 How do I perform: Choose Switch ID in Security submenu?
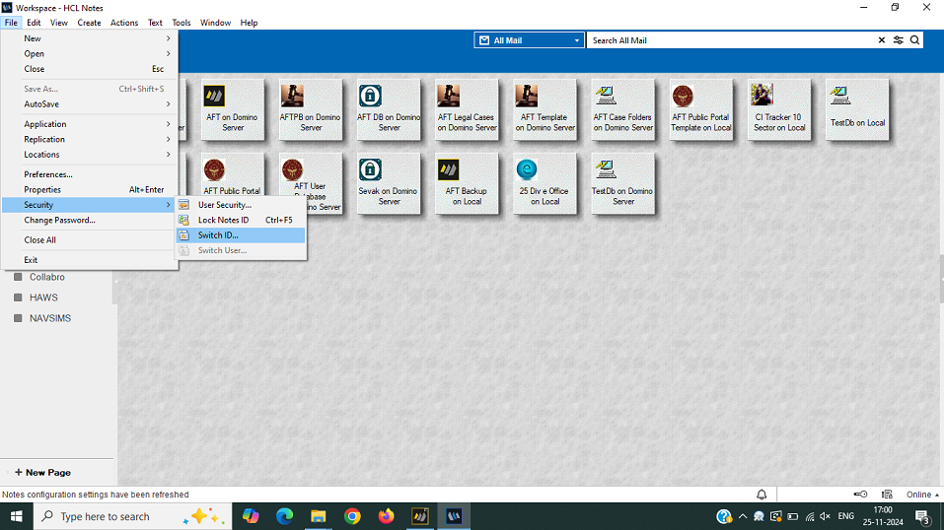point(241,235)
